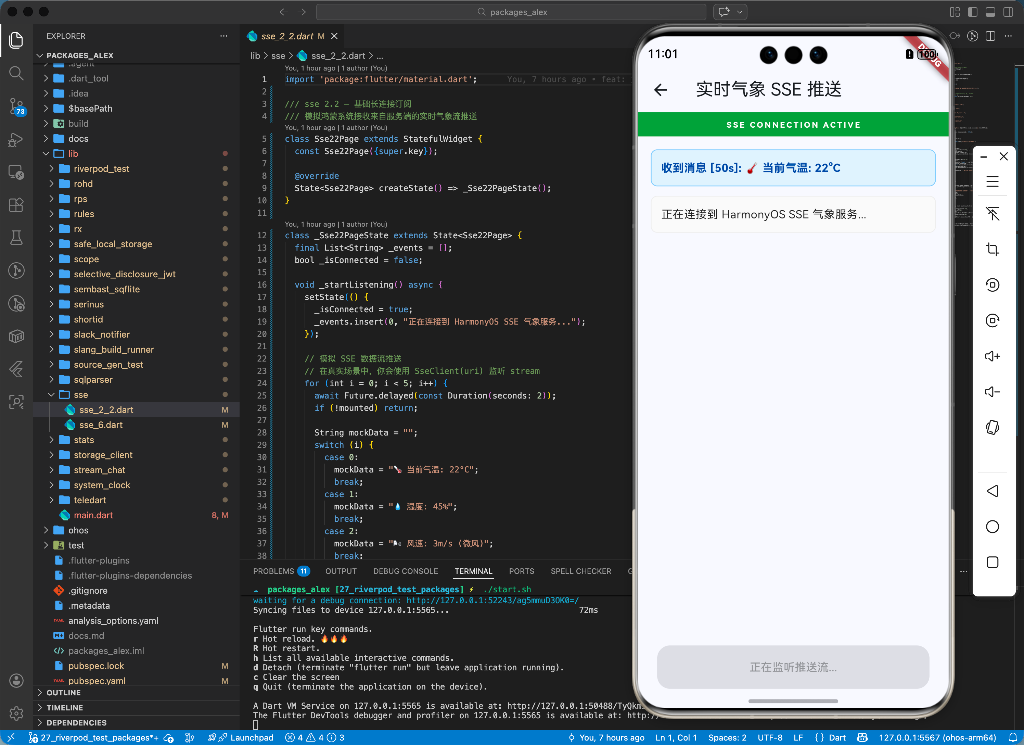Open the Search view in activity bar
This screenshot has height=745, width=1024.
pyautogui.click(x=16, y=73)
